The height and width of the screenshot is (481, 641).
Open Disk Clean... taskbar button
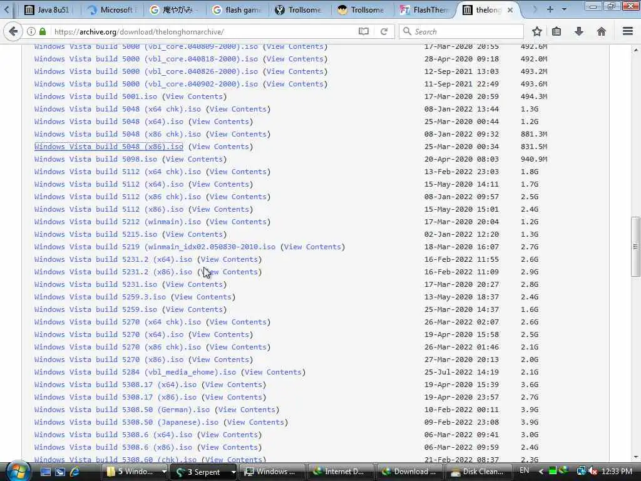[478, 472]
